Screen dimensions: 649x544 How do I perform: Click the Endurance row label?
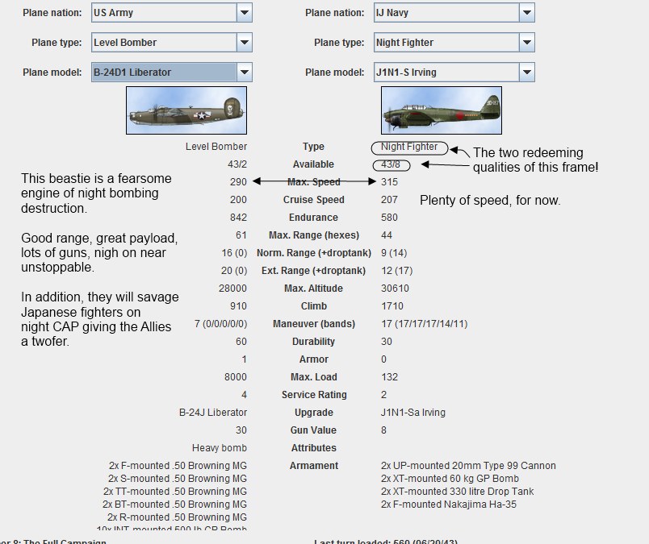click(314, 218)
